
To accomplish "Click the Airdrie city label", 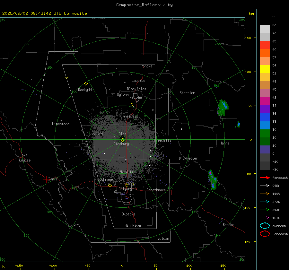I will (127, 171).
